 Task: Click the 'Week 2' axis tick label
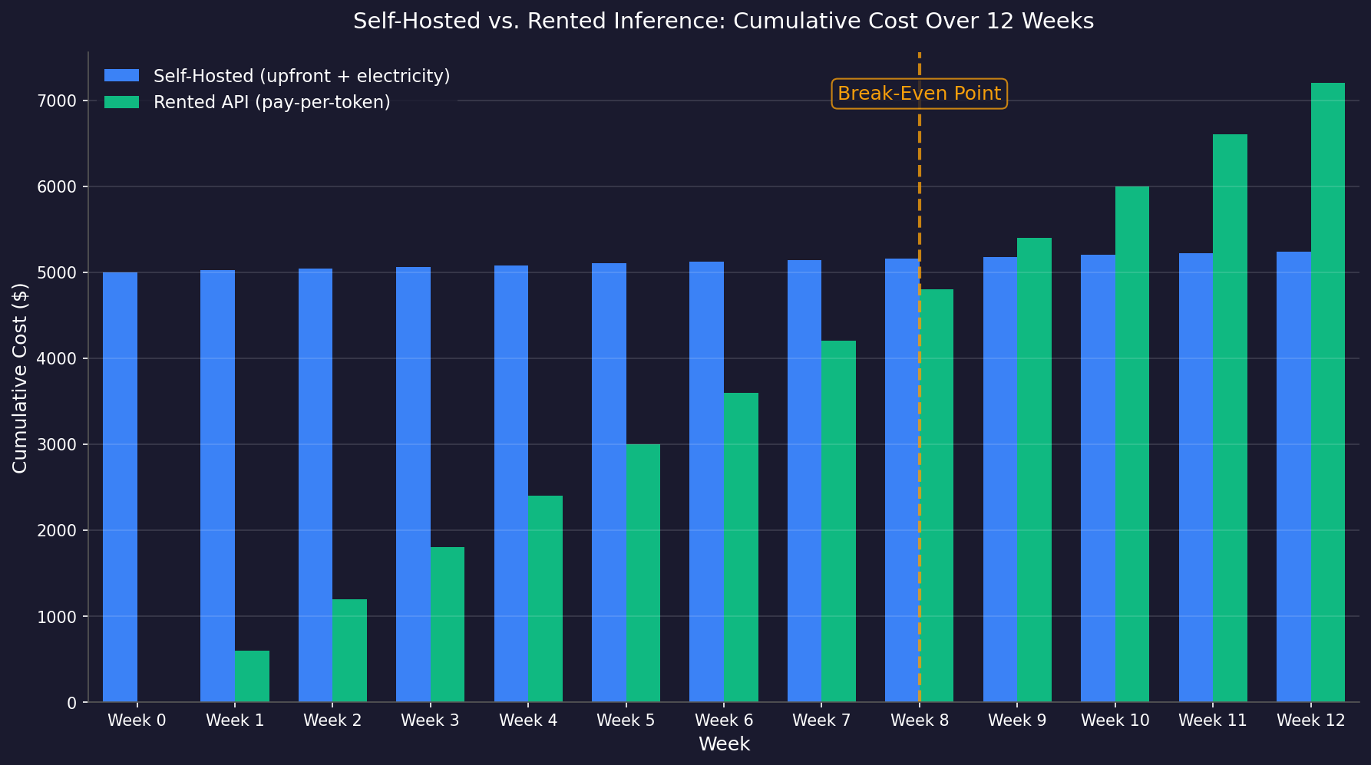click(x=332, y=720)
